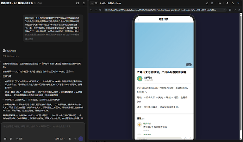Open the note's sky-blue cover image

click(x=164, y=45)
